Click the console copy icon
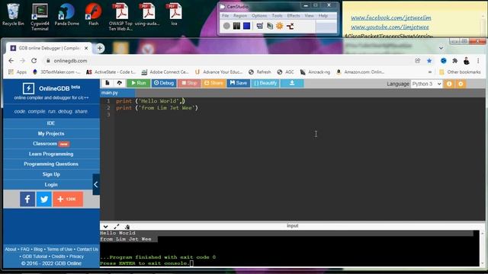 (x=127, y=227)
